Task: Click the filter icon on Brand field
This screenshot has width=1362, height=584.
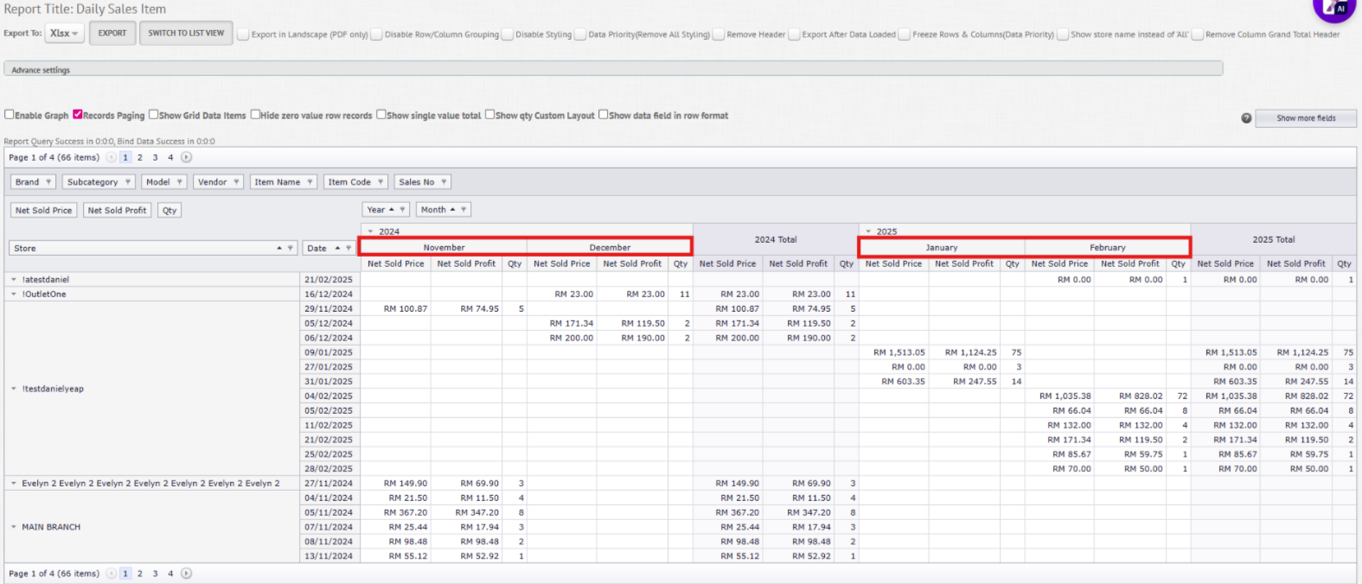Action: (48, 182)
